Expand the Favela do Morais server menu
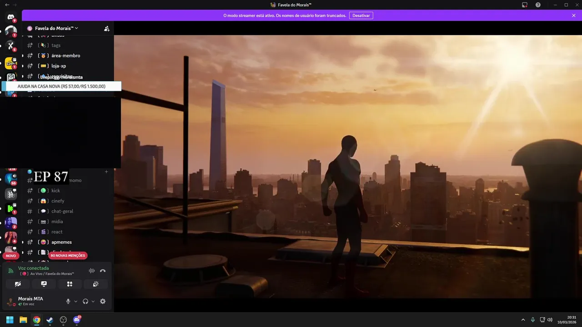This screenshot has height=327, width=582. point(56,28)
